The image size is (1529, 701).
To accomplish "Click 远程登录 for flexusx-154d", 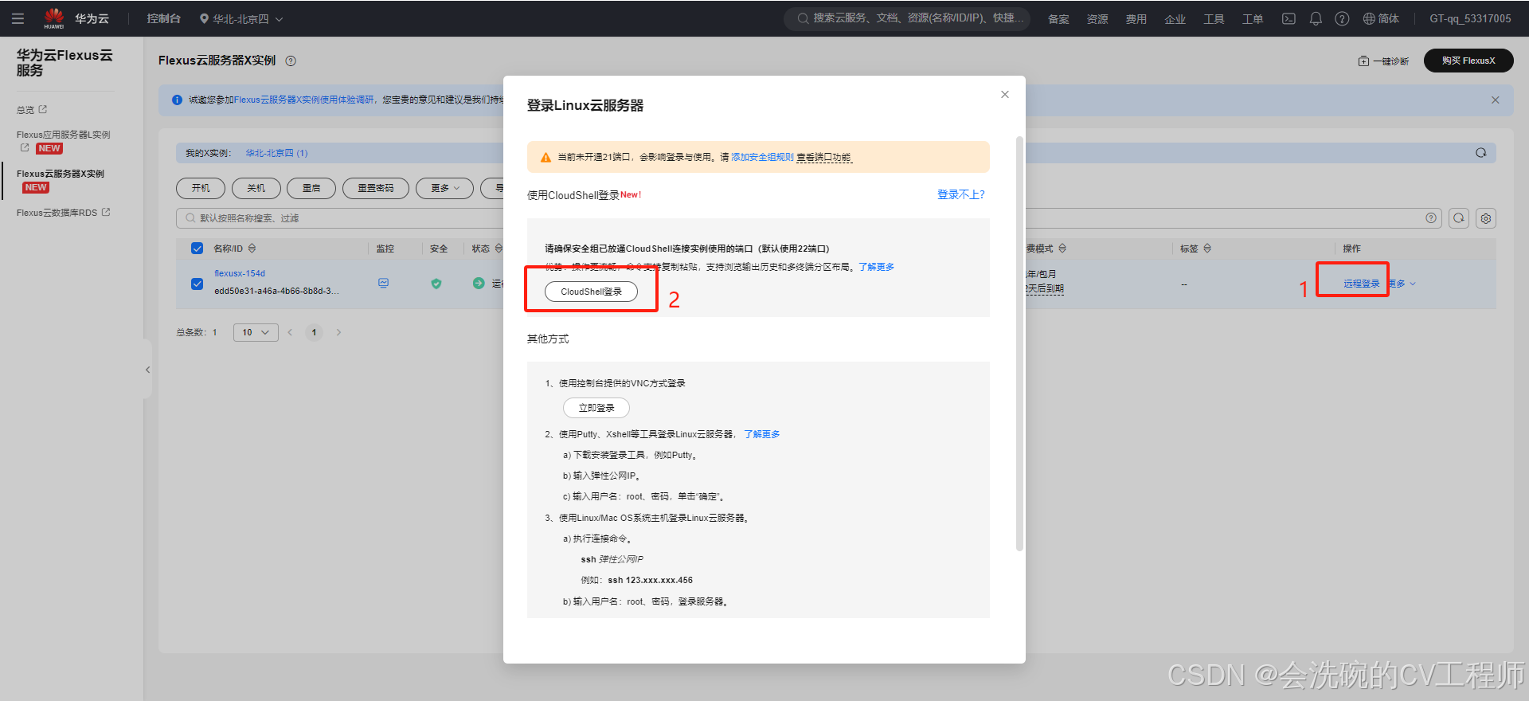I will pos(1362,284).
